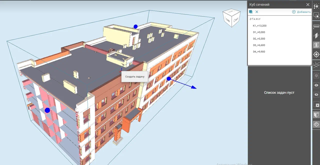Hide elements with the crossed-eye icon
Screen dimensions: 320x165
[x=316, y=95]
